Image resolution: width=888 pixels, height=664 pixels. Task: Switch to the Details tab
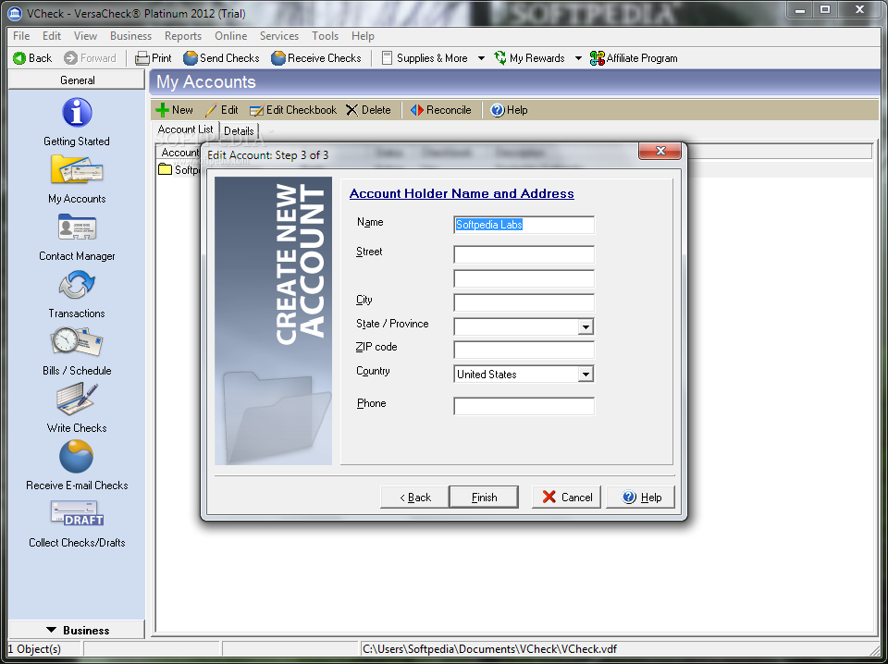tap(239, 130)
